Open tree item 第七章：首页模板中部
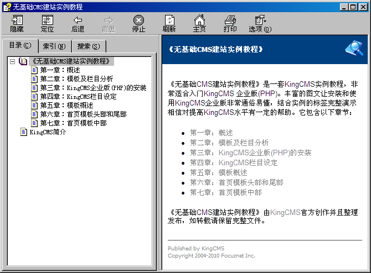Screen dimensions: 371x273 [73, 123]
